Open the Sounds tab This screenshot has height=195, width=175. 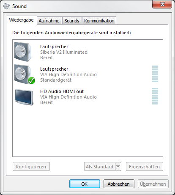click(72, 21)
